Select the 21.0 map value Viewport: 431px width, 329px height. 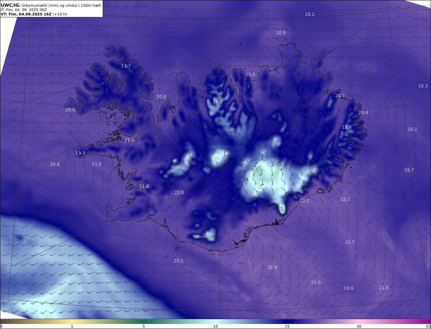point(179,193)
